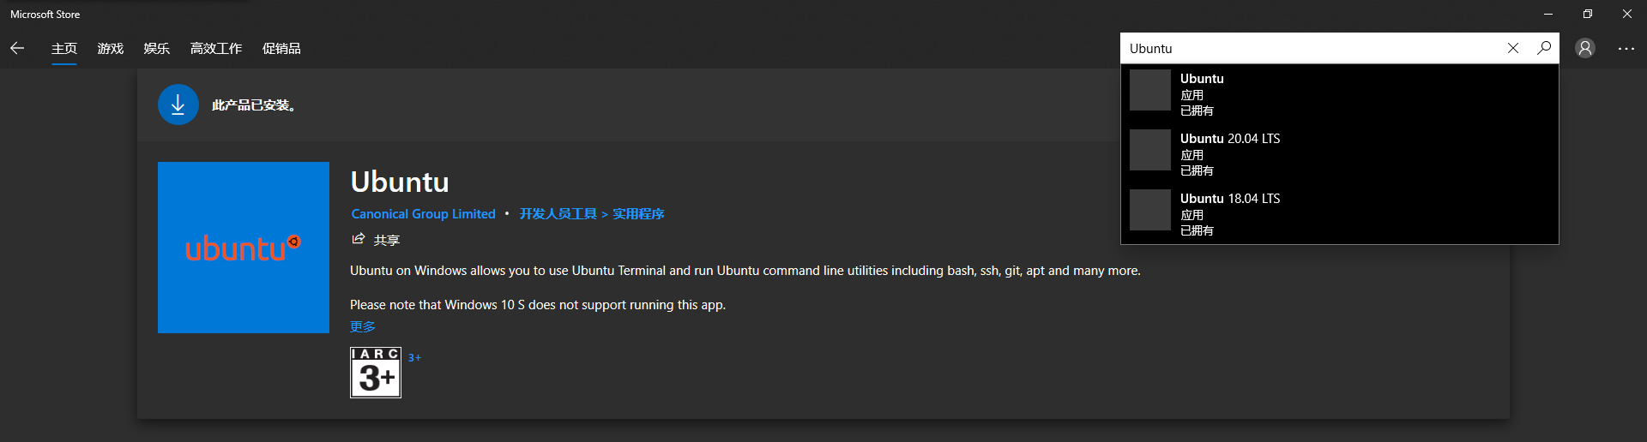Open the 主页 tab
The image size is (1647, 442).
click(64, 49)
